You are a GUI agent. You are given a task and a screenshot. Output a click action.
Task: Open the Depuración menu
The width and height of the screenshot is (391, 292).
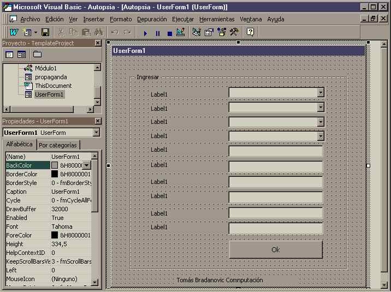click(152, 19)
